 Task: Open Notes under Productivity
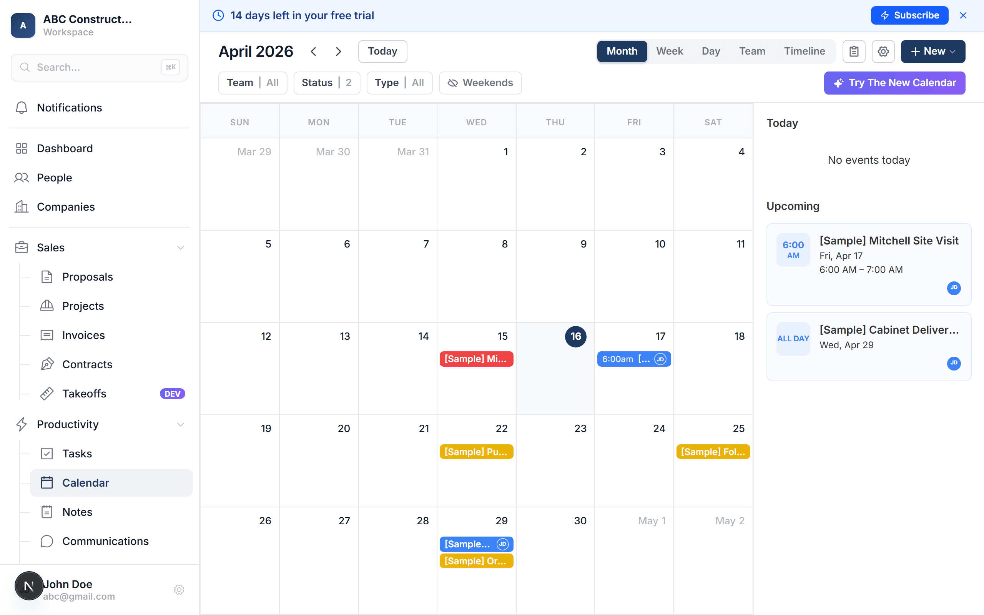tap(77, 512)
